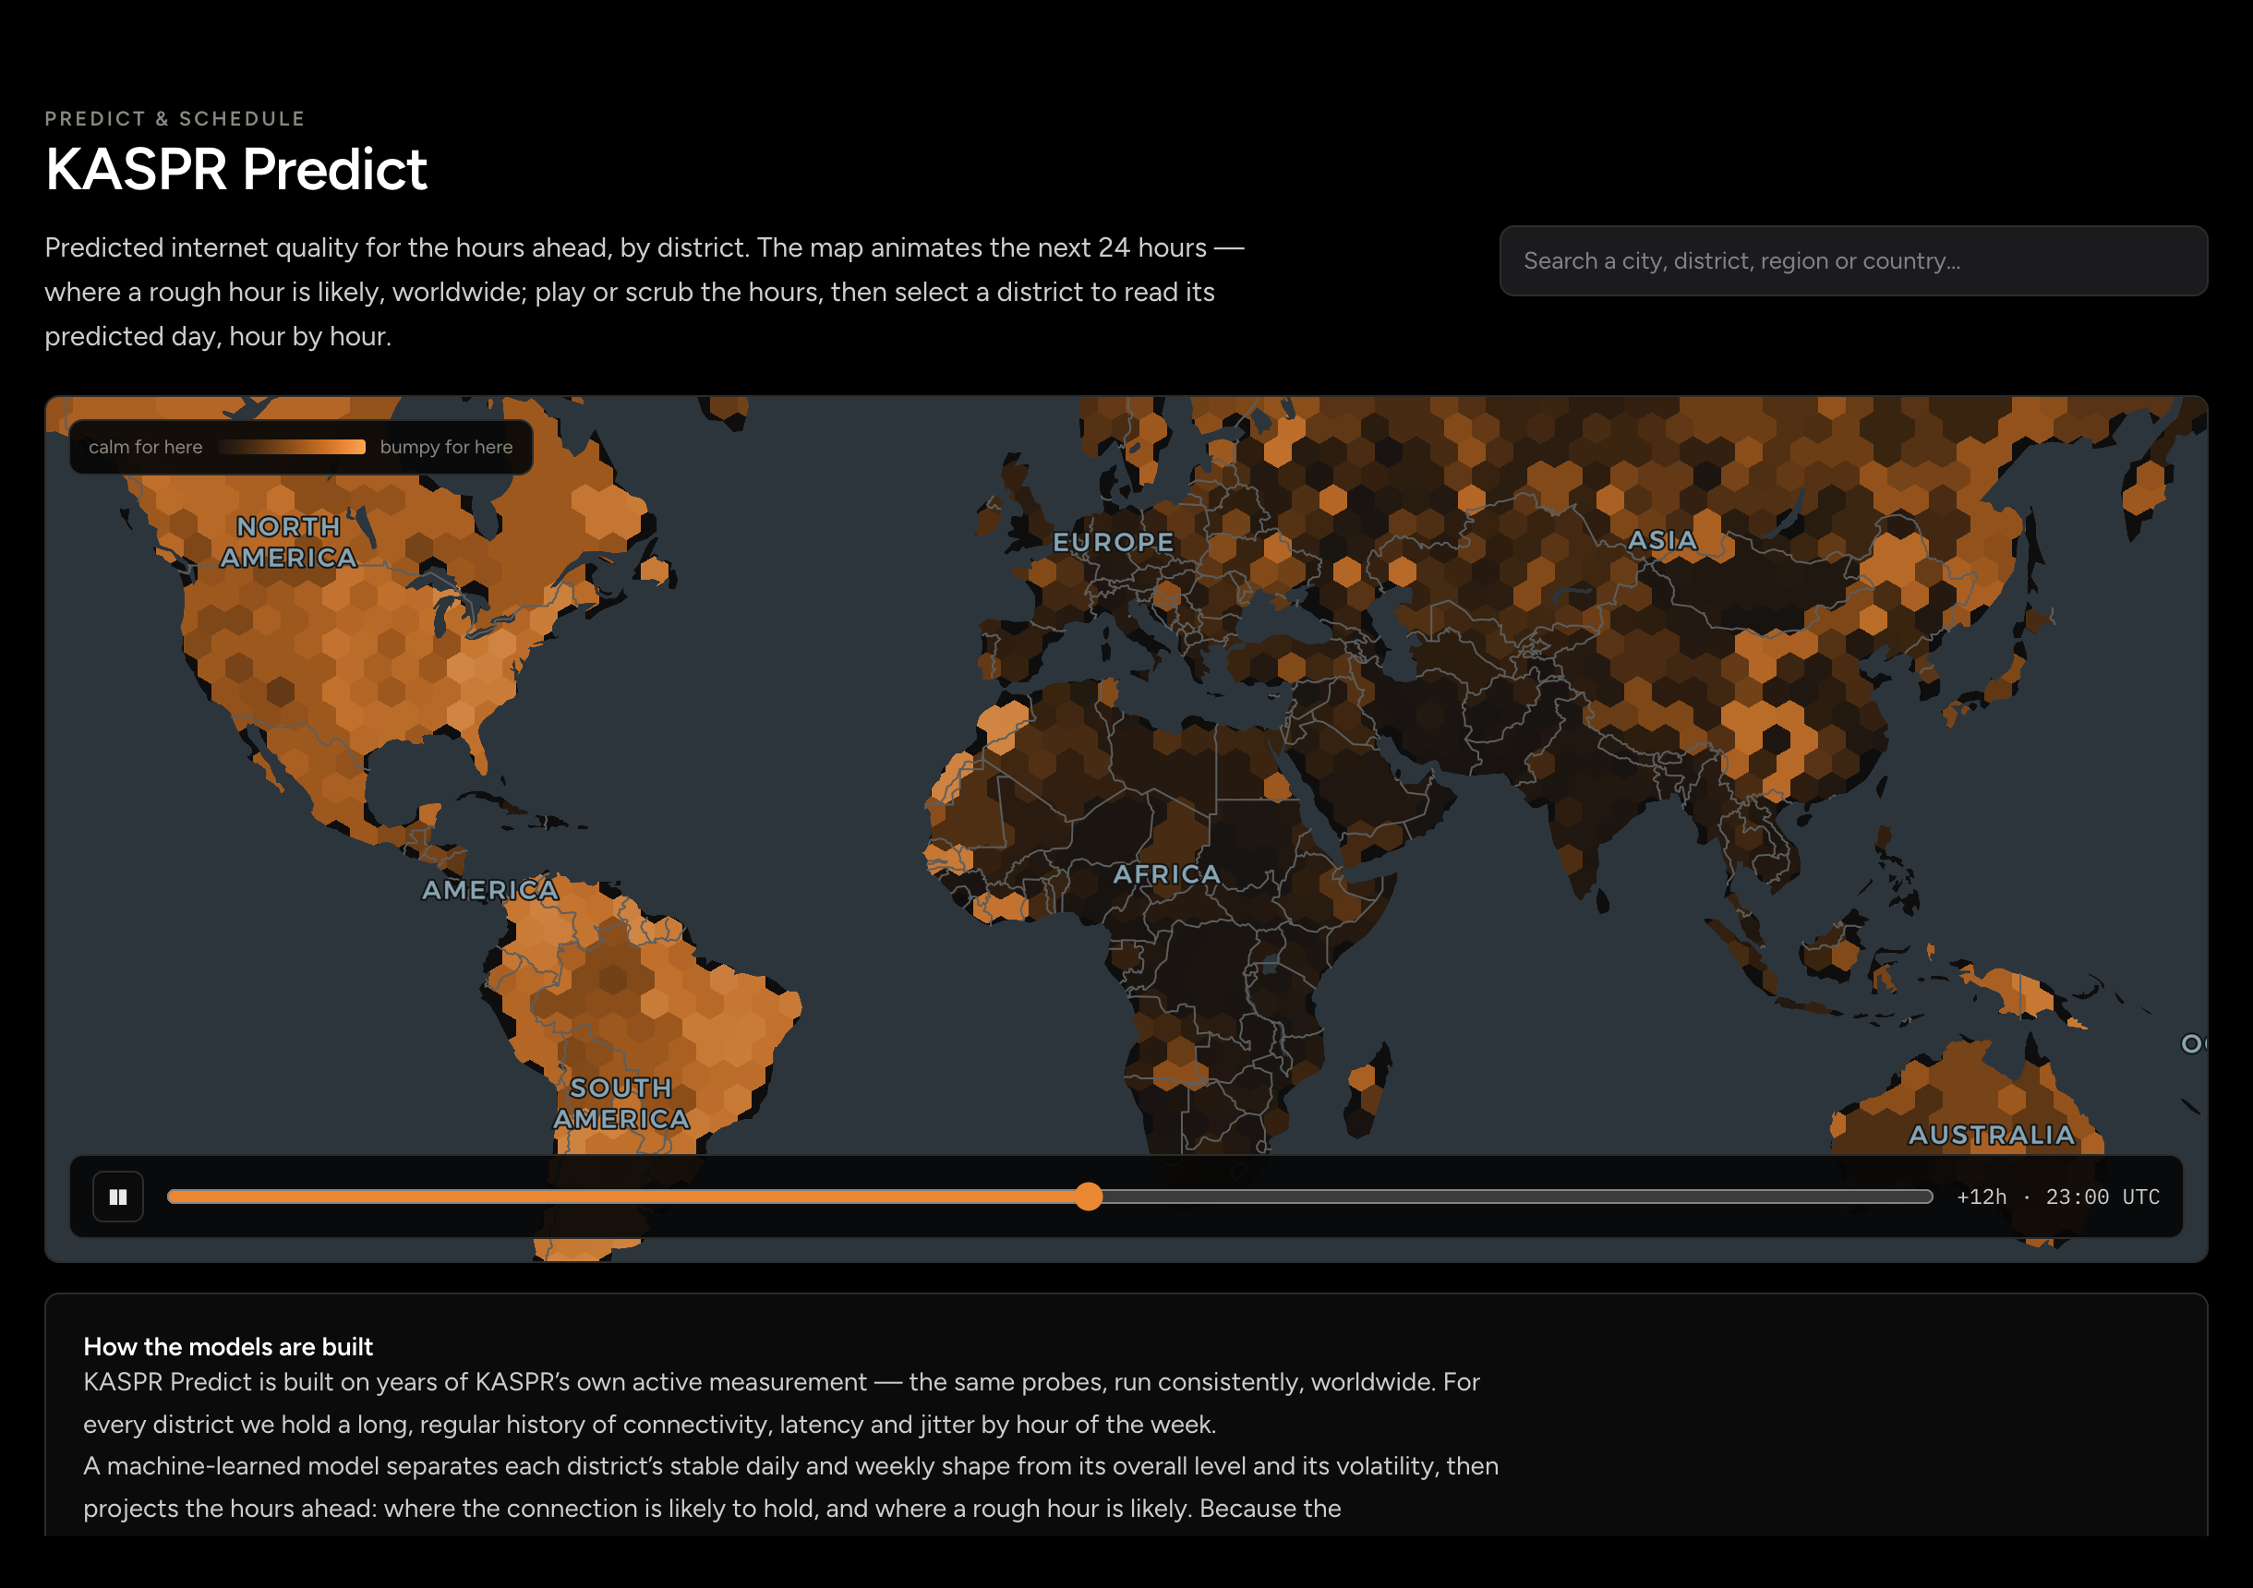The width and height of the screenshot is (2253, 1588).
Task: Click the unplayed part of the hour scrubber
Action: coord(1517,1197)
